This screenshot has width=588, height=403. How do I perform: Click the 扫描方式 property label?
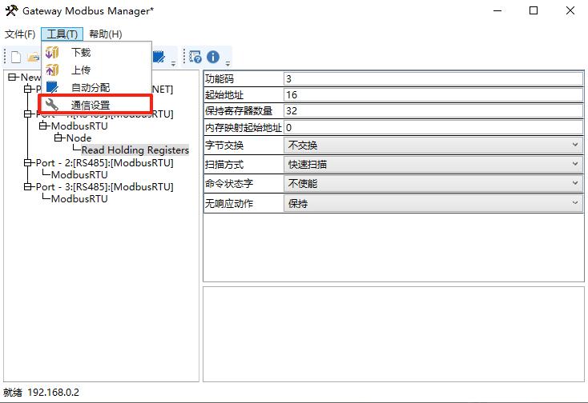(224, 165)
